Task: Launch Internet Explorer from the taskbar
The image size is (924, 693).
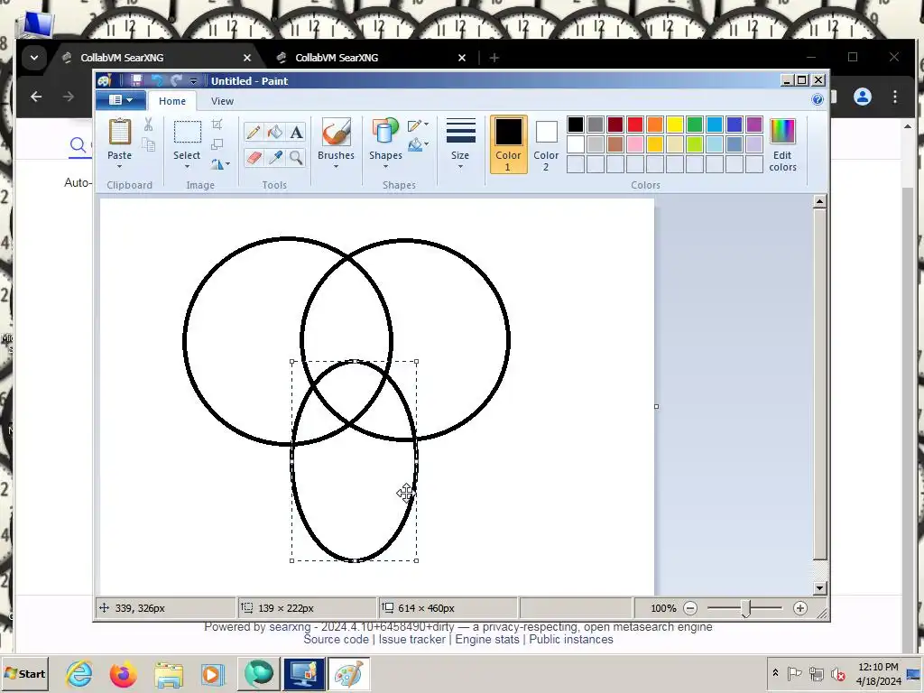Action: (79, 674)
